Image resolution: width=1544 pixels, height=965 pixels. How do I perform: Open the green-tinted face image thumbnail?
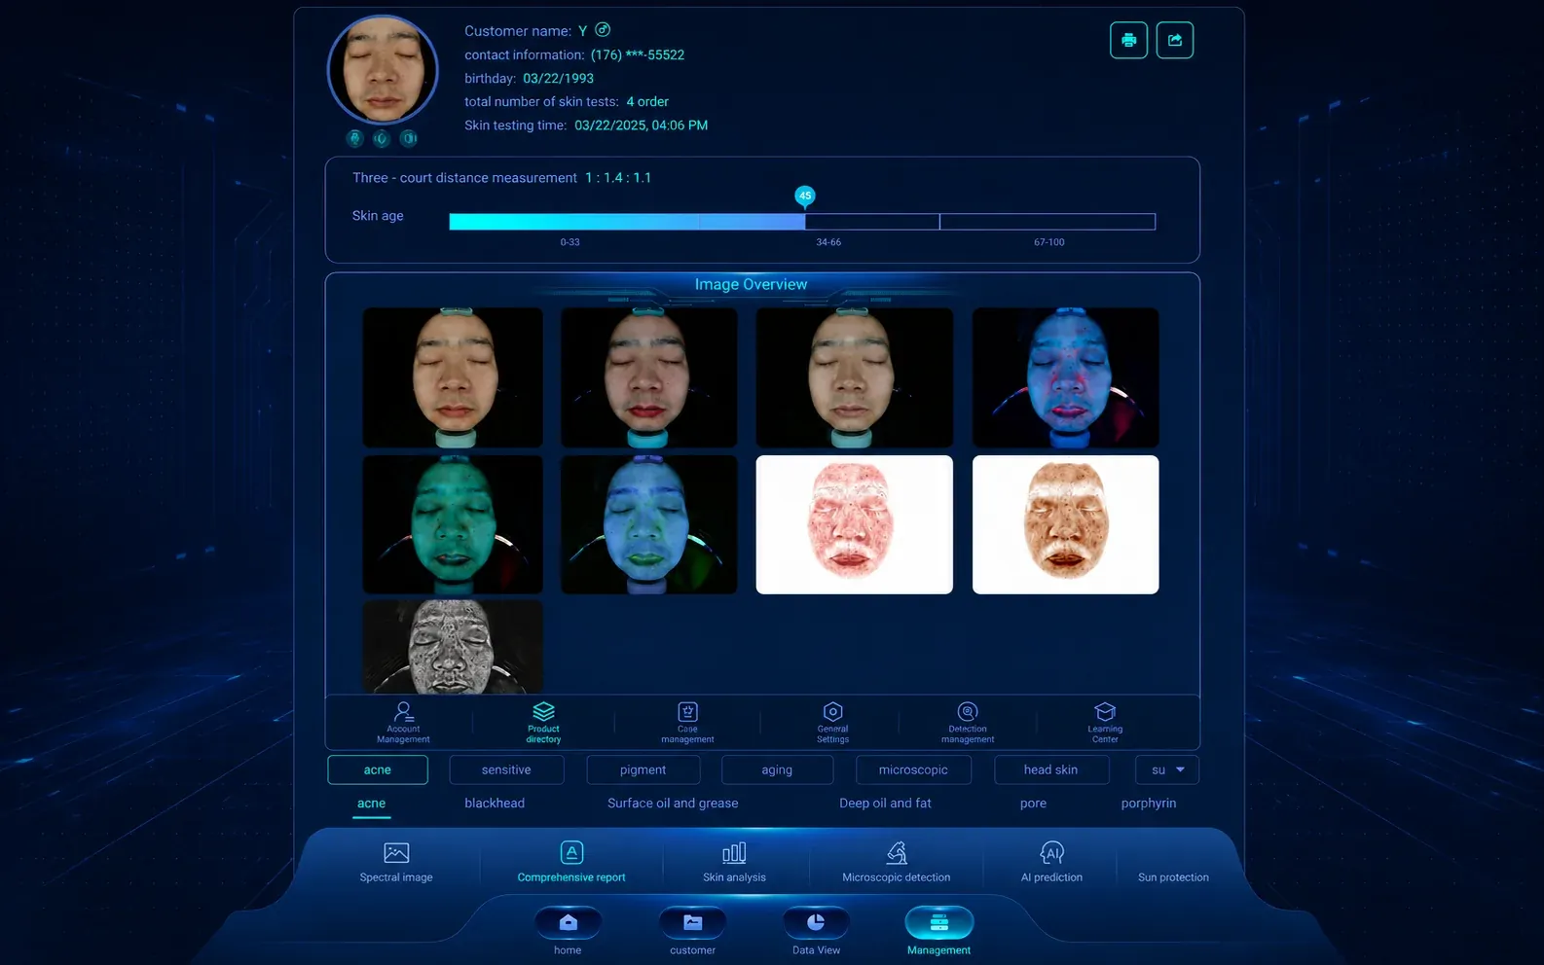click(453, 524)
